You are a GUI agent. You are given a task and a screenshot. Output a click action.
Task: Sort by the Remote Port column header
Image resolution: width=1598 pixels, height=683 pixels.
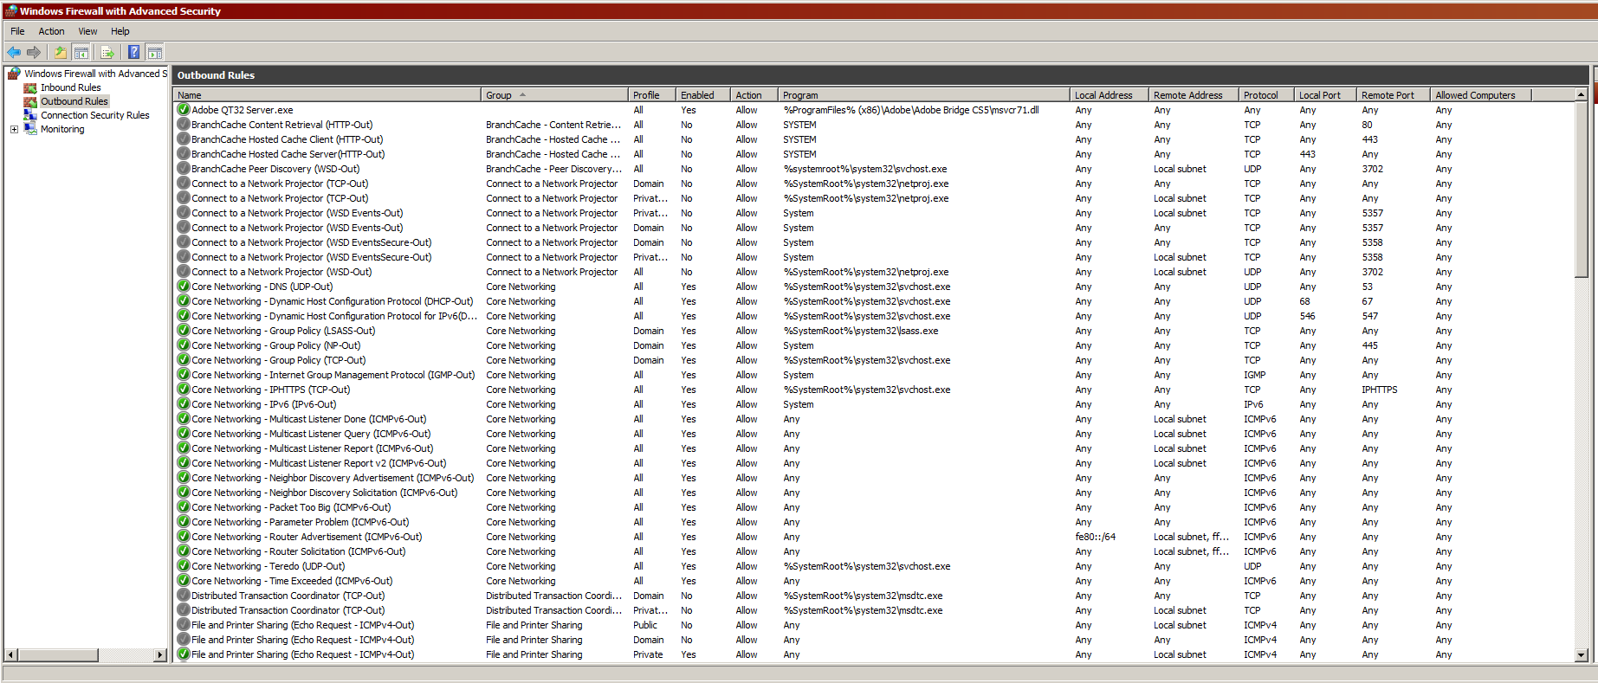(1393, 95)
